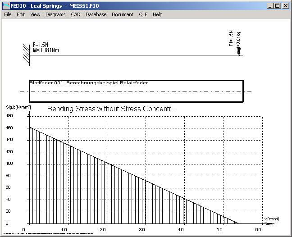Open the Edit menu

(21, 14)
